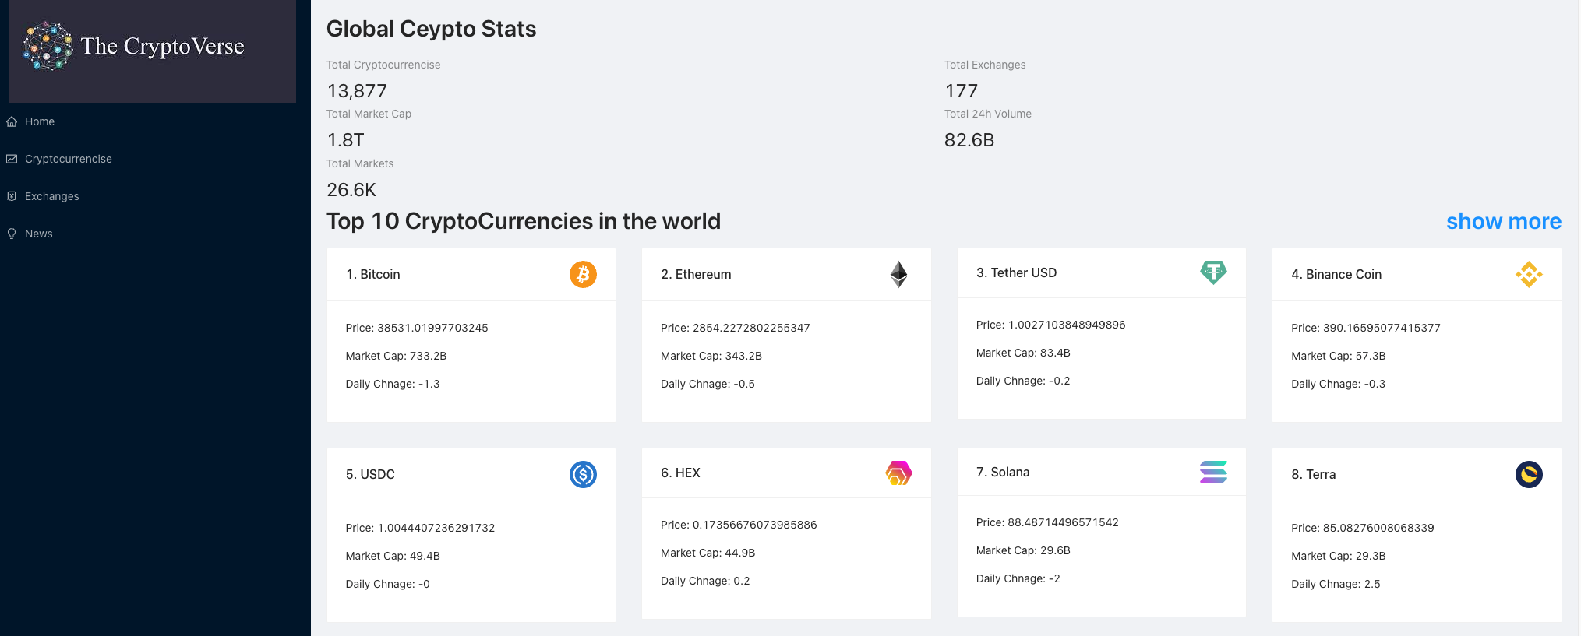
Task: Open the 5. USDC card title
Action: point(370,474)
